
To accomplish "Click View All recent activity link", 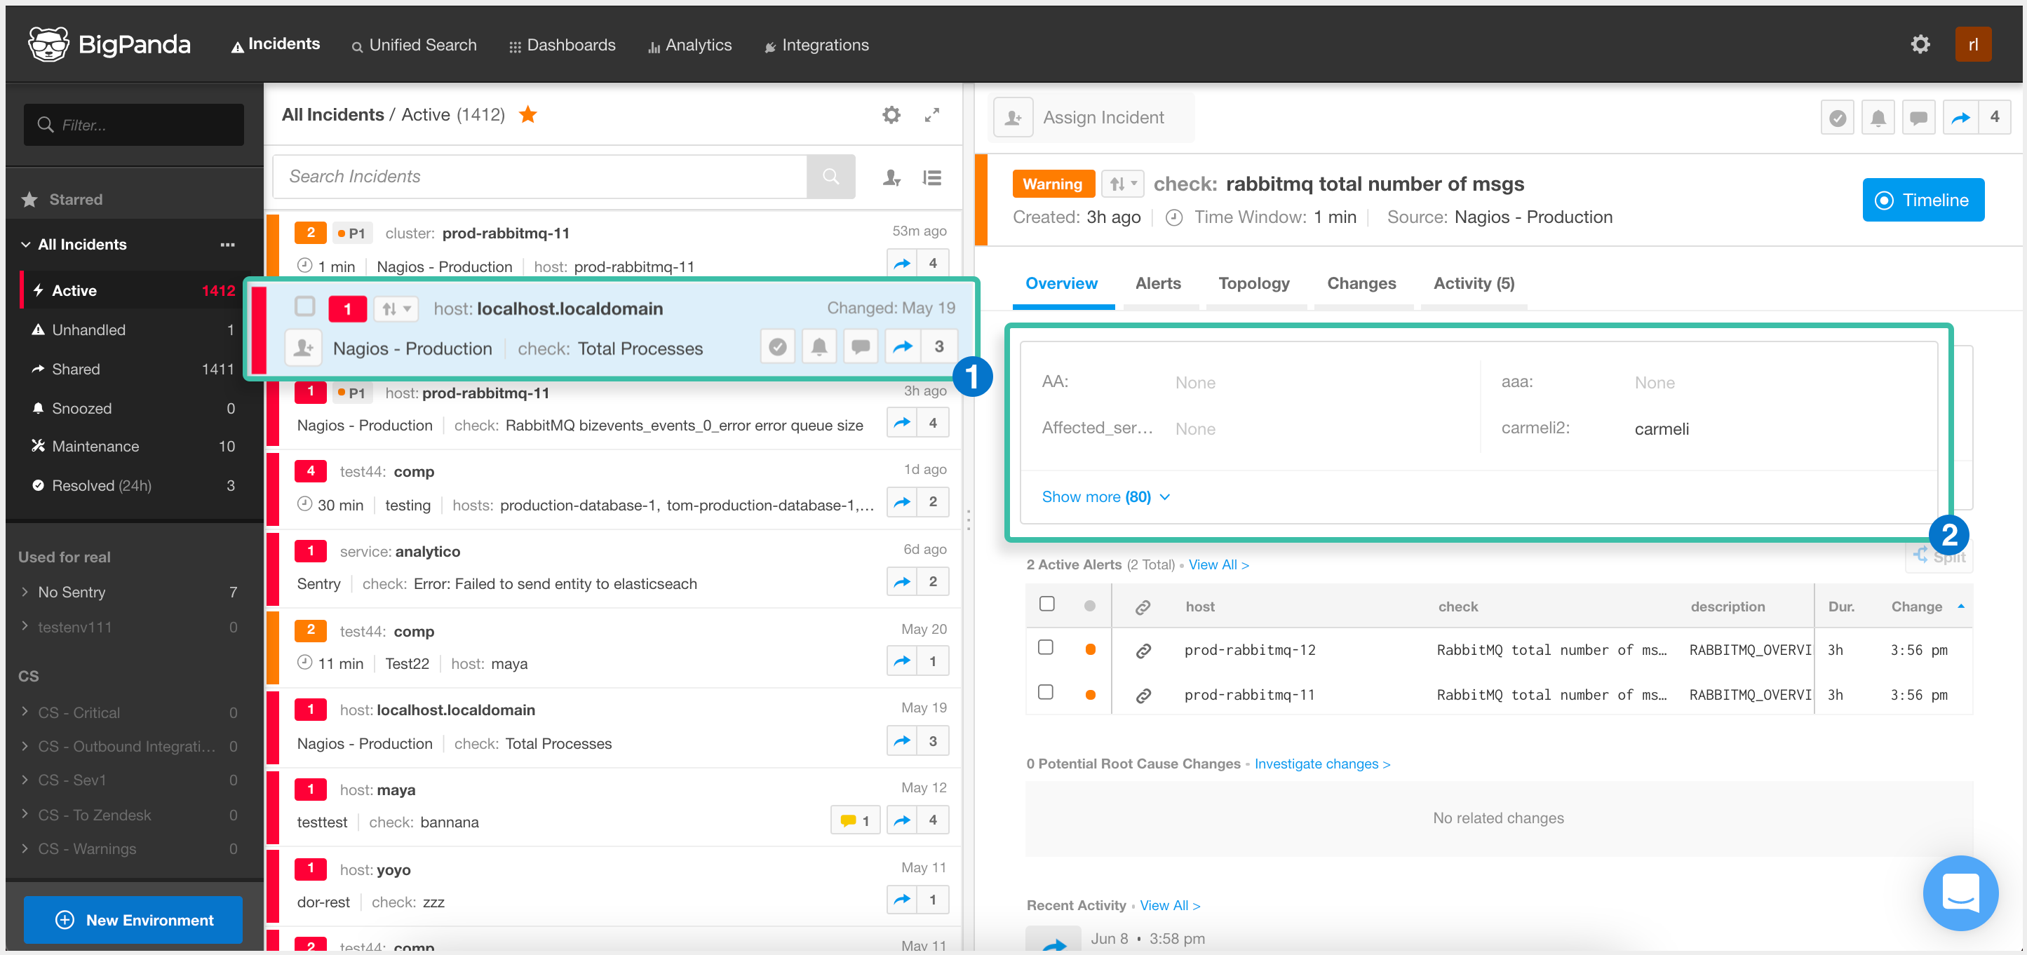I will click(1169, 905).
